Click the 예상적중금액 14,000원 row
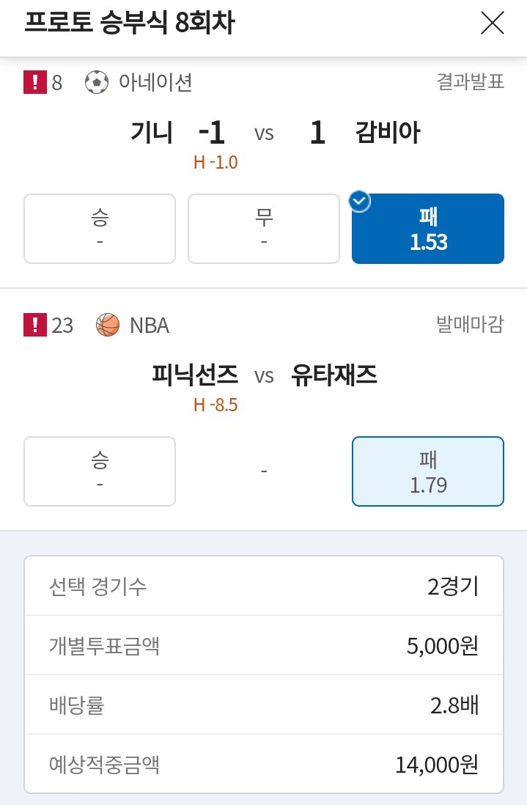The width and height of the screenshot is (527, 805). [264, 764]
